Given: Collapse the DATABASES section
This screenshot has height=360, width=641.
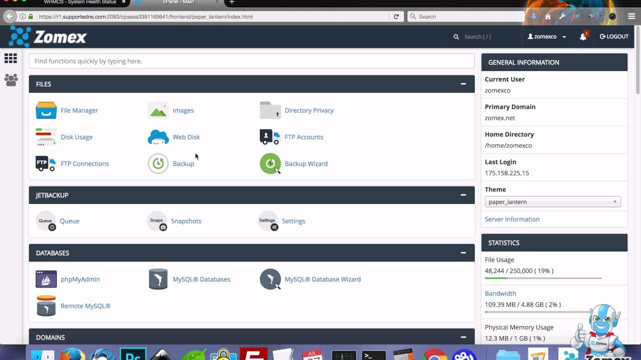Looking at the screenshot, I should pyautogui.click(x=463, y=253).
